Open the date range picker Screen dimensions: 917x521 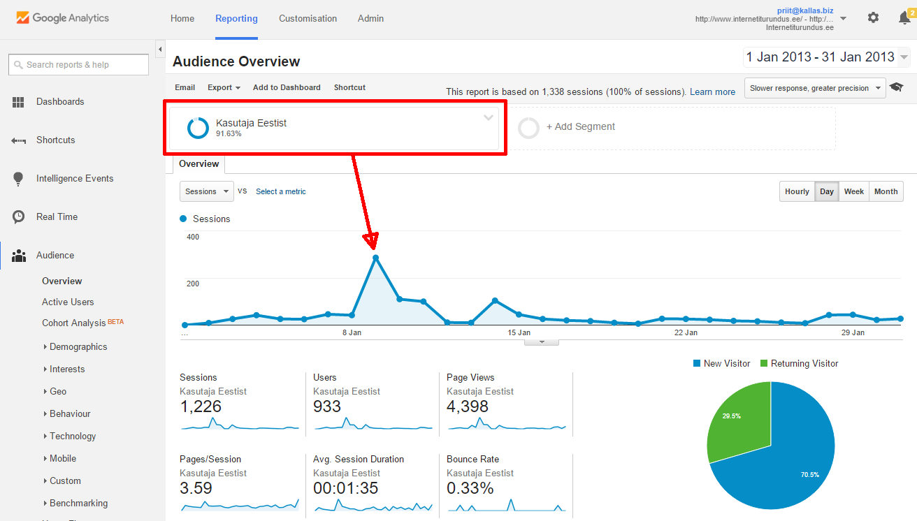click(x=826, y=57)
